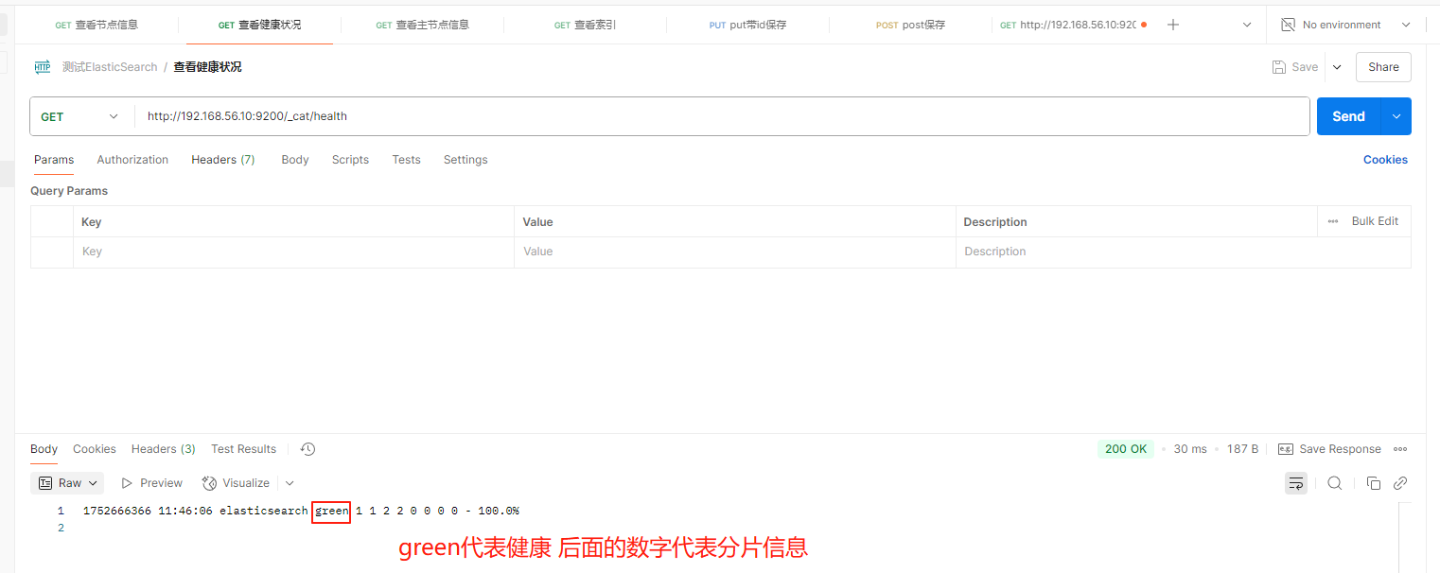Switch to Visualize view
Screen dimensions: 1440x573
(x=237, y=483)
